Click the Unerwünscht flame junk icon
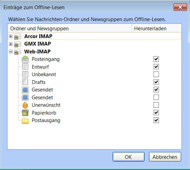The width and height of the screenshot is (190, 170). 25,105
